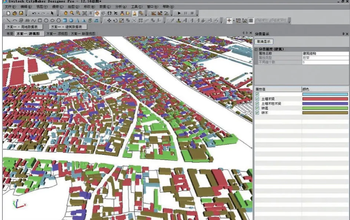Click the Undo arrow icon
This screenshot has height=220, width=350.
(34, 13)
